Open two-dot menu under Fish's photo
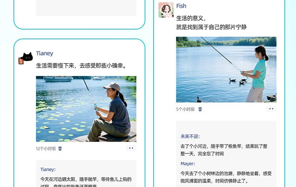The height and width of the screenshot is (187, 296). point(271,109)
